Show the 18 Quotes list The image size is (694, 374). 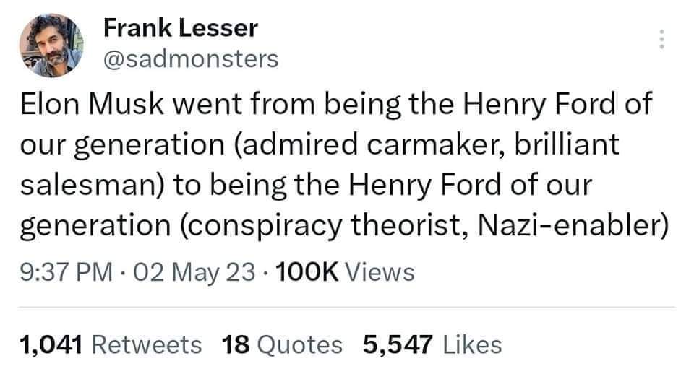(282, 344)
